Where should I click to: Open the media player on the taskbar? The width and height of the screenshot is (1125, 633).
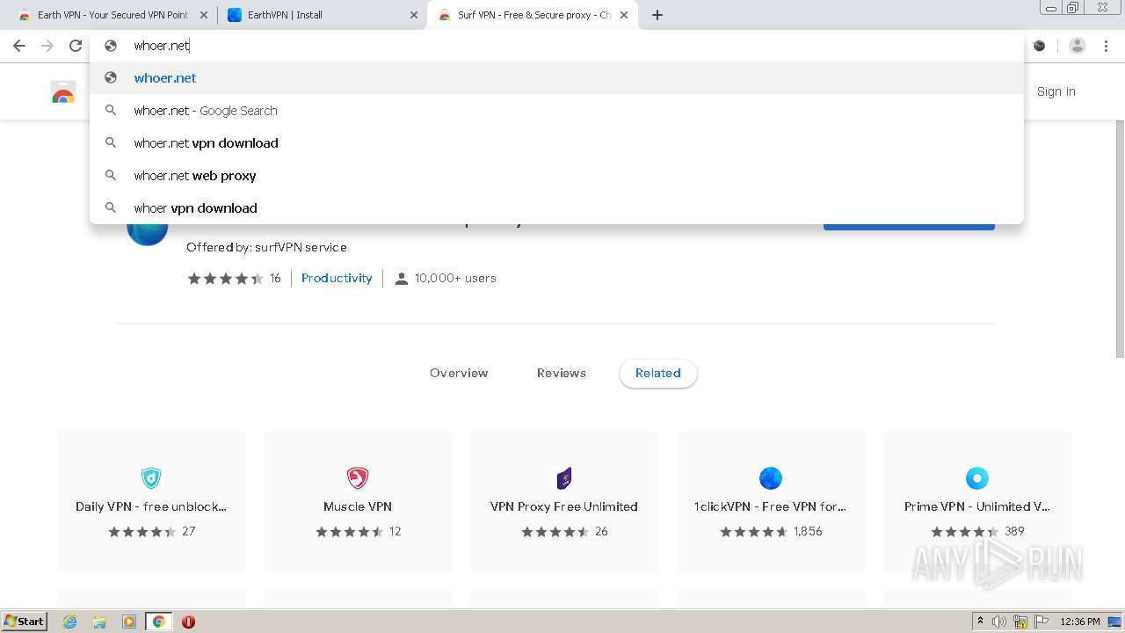(129, 622)
